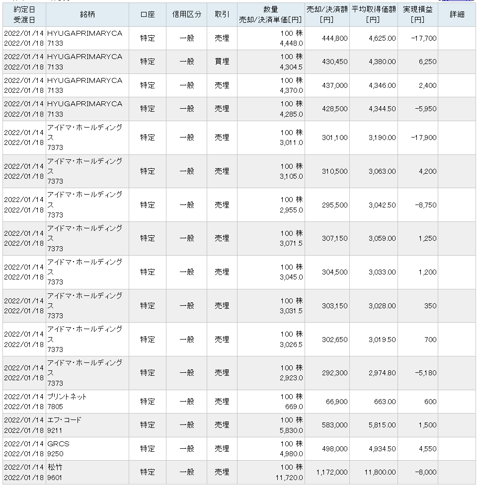
Task: Select average acquisition price 4,625.00
Action: tap(382, 38)
